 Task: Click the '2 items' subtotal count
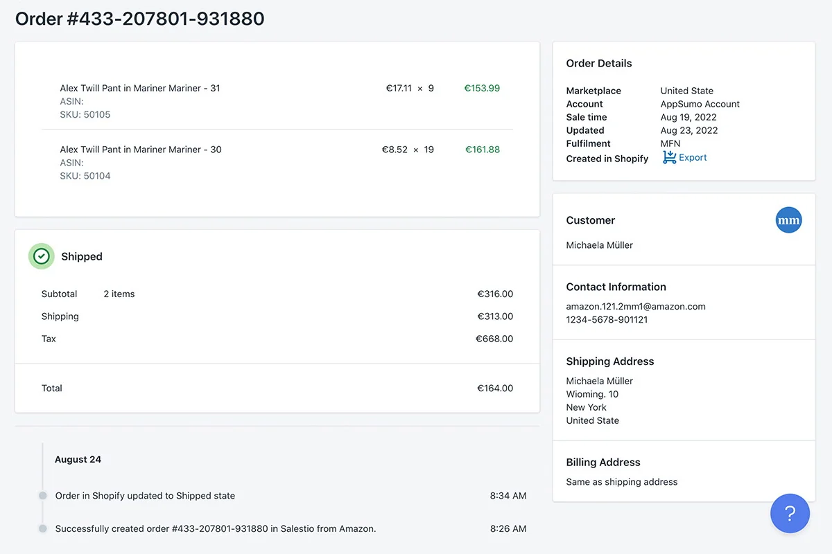pyautogui.click(x=119, y=294)
